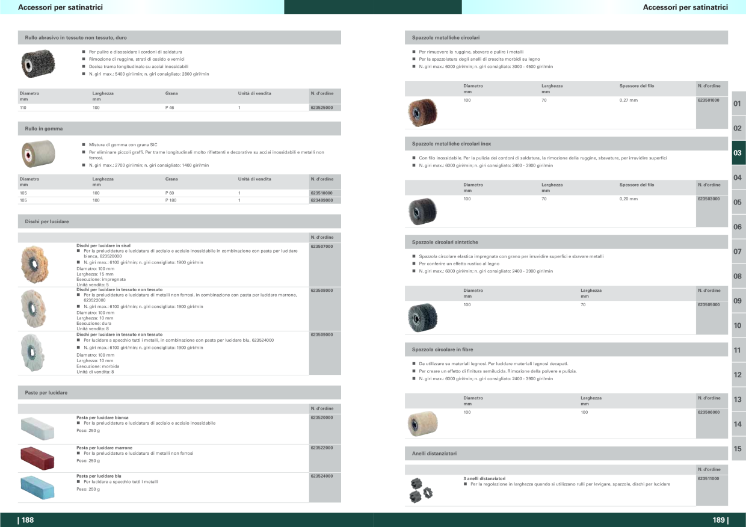Click the 'Pasta per lucidare blu' title
The height and width of the screenshot is (527, 746).
point(99,476)
